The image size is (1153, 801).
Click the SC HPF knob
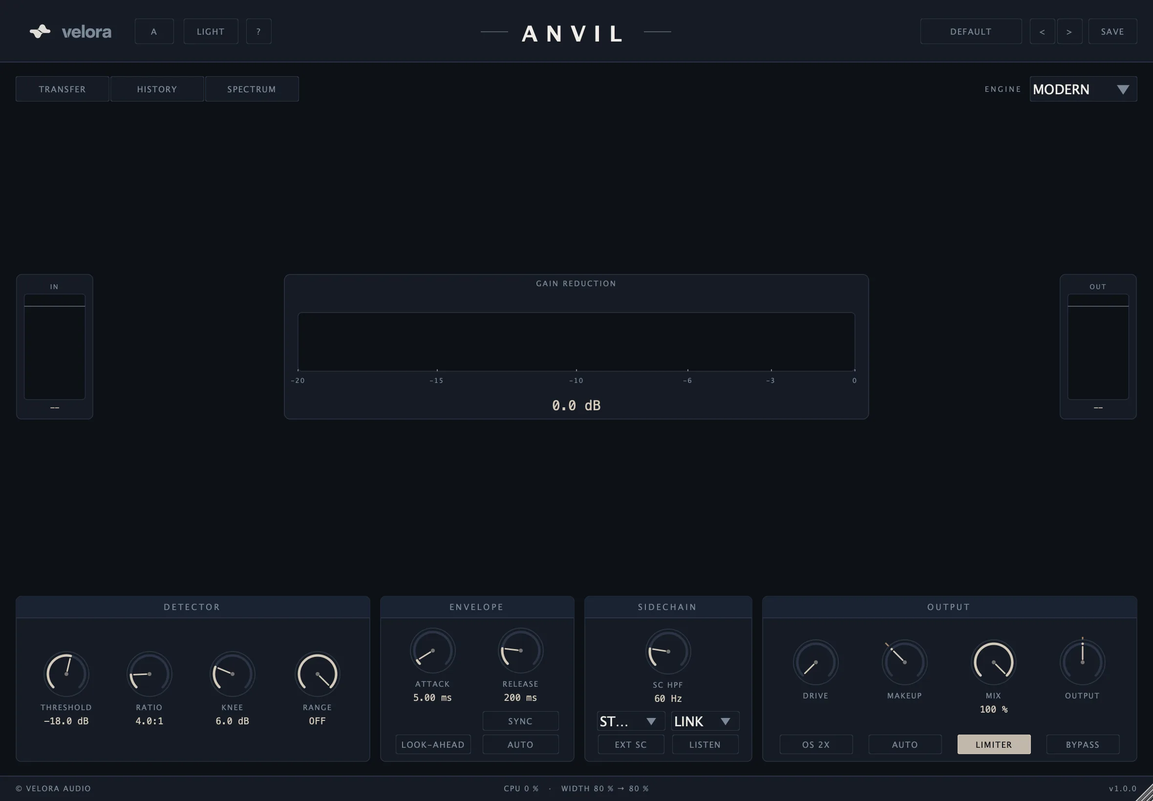[x=668, y=652]
